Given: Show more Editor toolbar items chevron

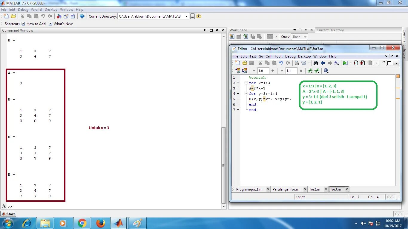Looking at the screenshot, I should (384, 62).
